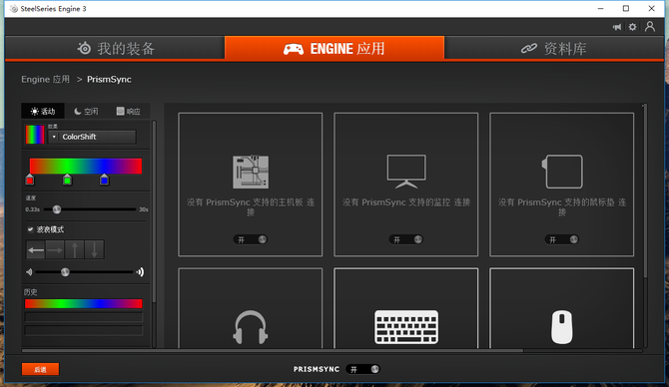Set wave direction to right arrow
This screenshot has height=387, width=669.
tap(55, 249)
